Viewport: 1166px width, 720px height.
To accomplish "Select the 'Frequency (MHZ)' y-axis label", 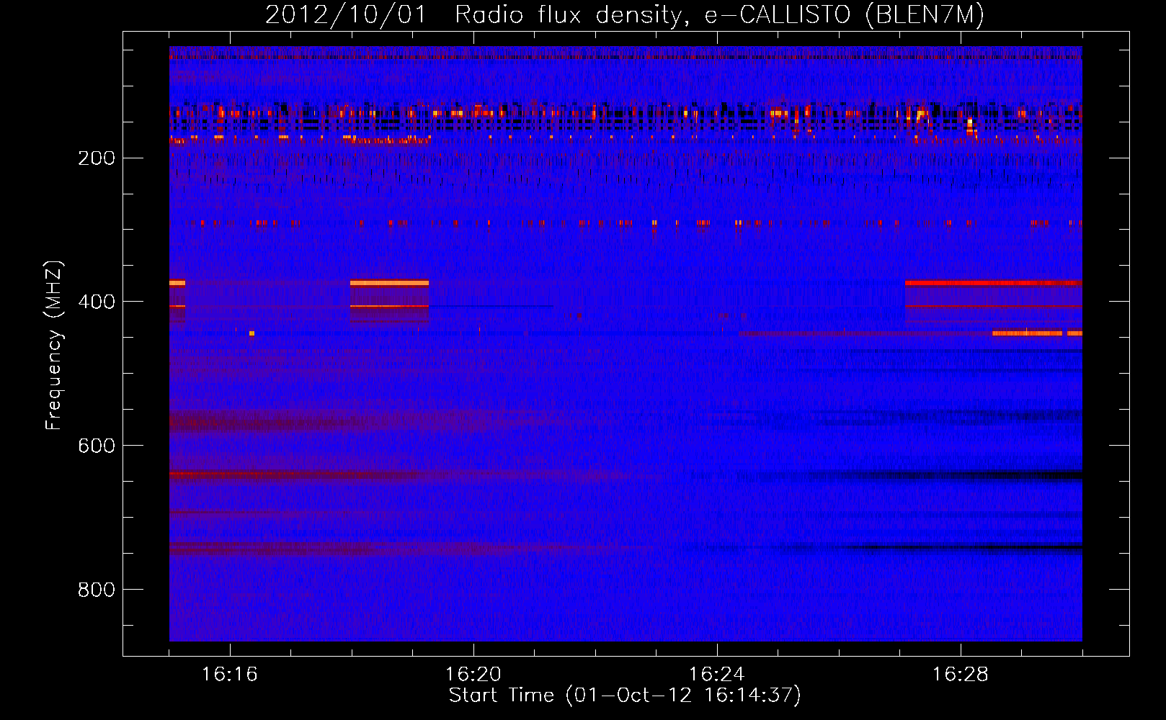I will pos(54,345).
